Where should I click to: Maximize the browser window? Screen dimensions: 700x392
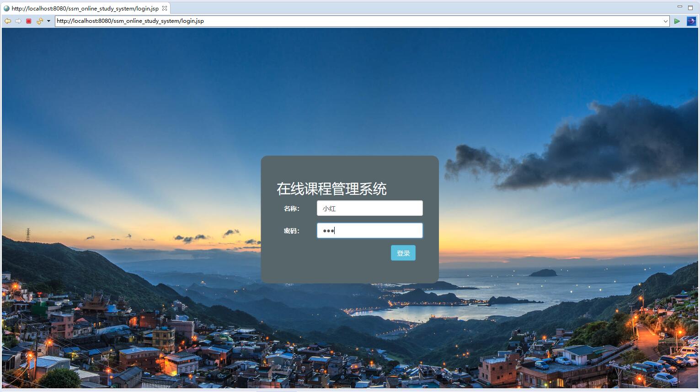690,6
